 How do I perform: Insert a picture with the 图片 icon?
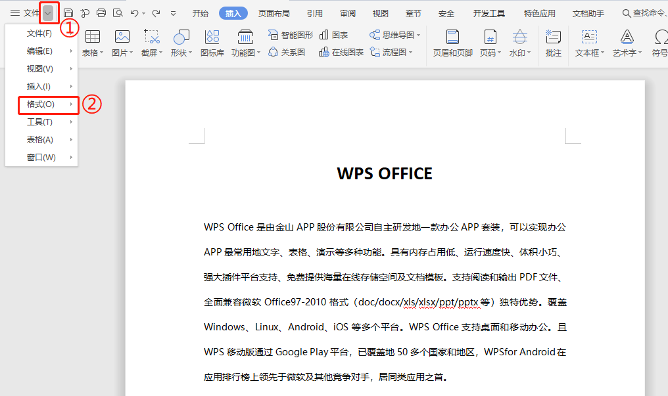tap(122, 37)
